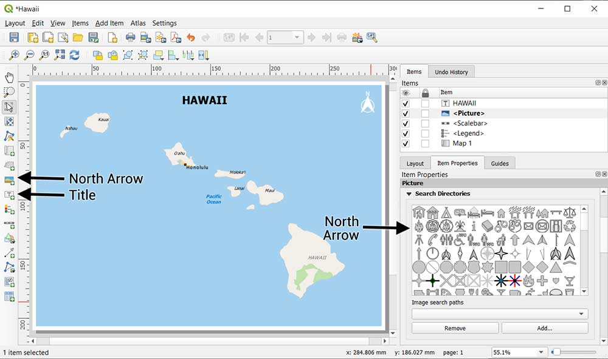The height and width of the screenshot is (359, 608).
Task: Open the Resize items dropdown
Action: 204,55
